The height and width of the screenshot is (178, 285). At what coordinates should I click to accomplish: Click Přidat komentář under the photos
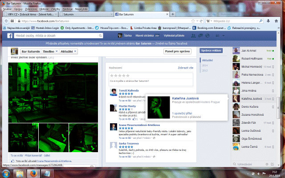33,155
